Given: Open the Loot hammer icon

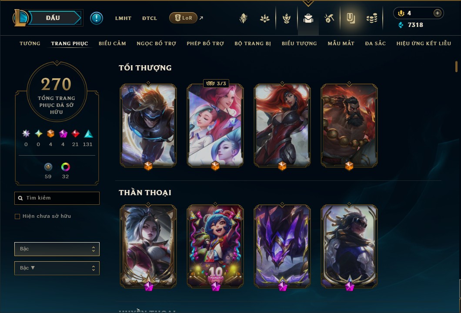Looking at the screenshot, I should (329, 19).
